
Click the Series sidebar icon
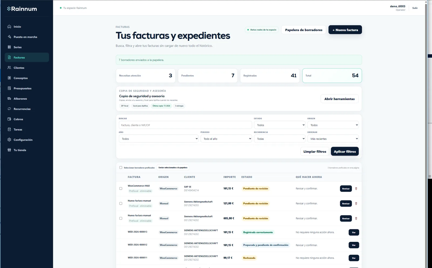(x=9, y=47)
